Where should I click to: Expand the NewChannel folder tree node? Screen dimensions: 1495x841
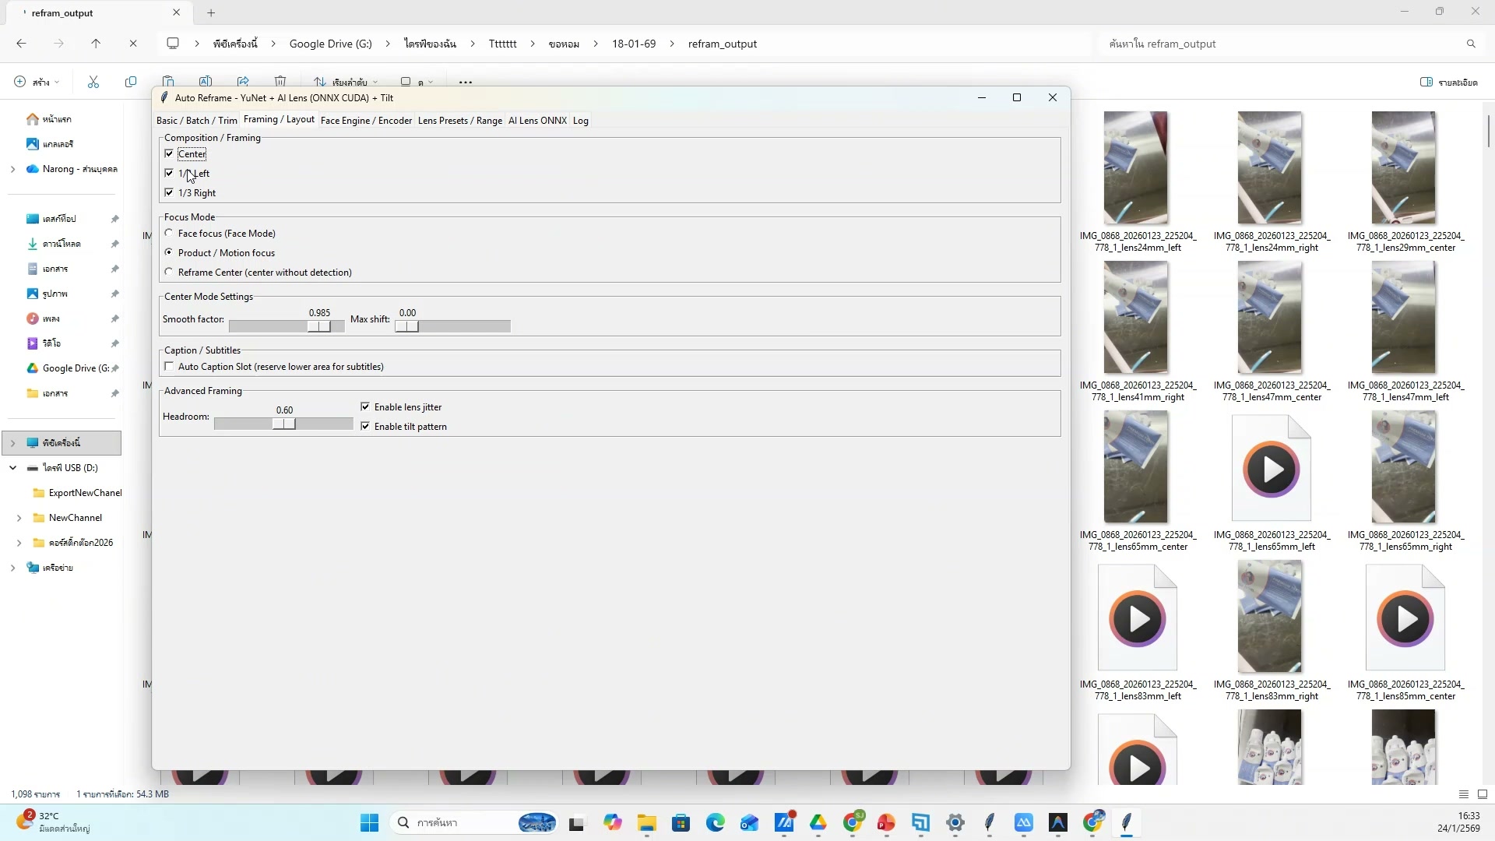19,518
